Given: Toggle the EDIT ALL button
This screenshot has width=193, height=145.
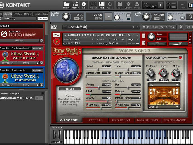Looking at the screenshot, I should 70,89.
